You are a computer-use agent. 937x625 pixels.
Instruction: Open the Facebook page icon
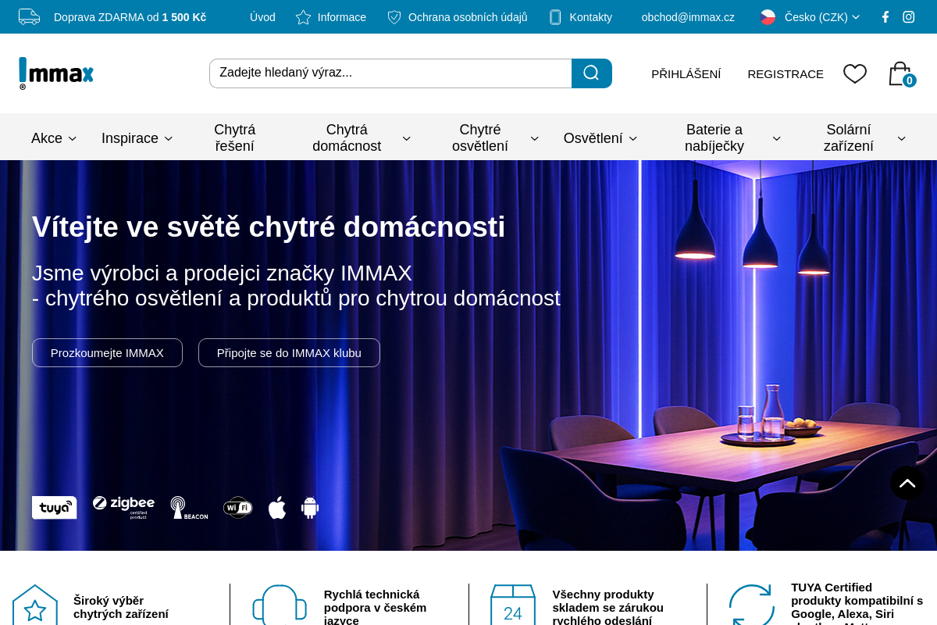[885, 17]
